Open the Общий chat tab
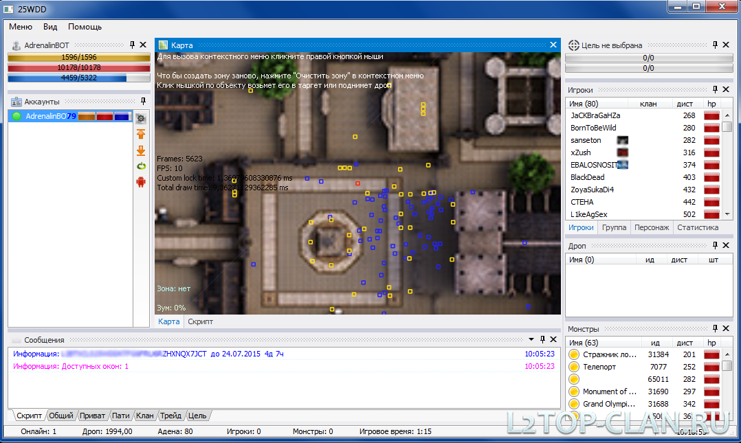 [61, 416]
